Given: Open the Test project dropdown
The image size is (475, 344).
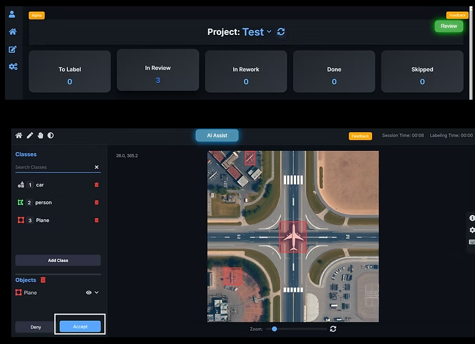Looking at the screenshot, I should 269,32.
